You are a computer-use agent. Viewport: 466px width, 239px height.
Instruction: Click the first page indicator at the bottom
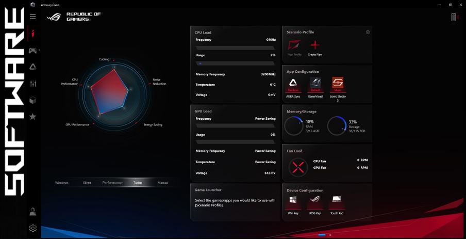(322, 235)
